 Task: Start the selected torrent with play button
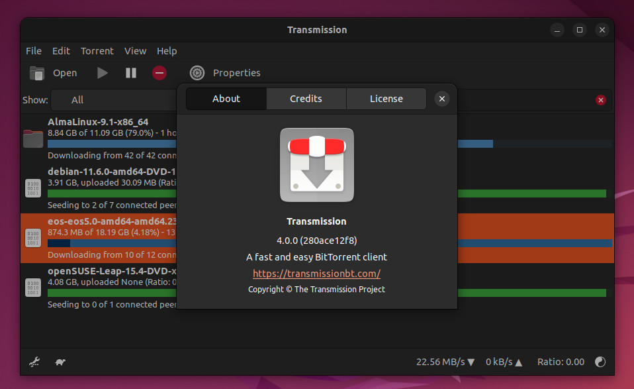click(x=103, y=73)
